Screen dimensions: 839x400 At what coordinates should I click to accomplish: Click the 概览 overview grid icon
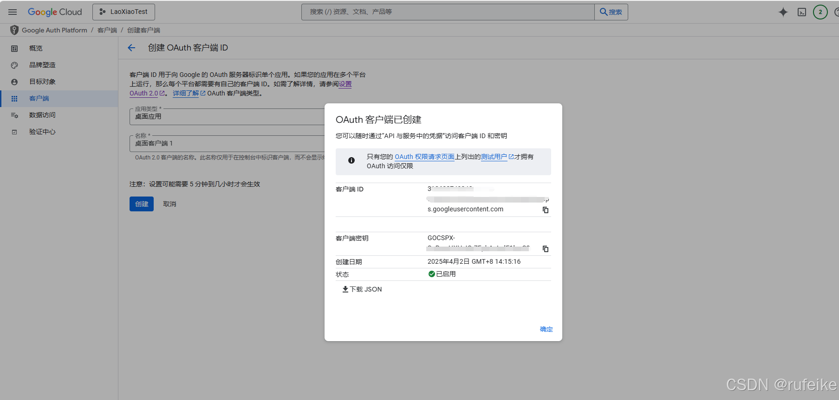pos(14,48)
